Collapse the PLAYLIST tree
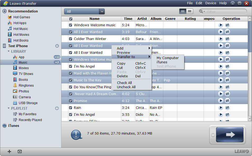This screenshot has height=156, width=252. 9,108
